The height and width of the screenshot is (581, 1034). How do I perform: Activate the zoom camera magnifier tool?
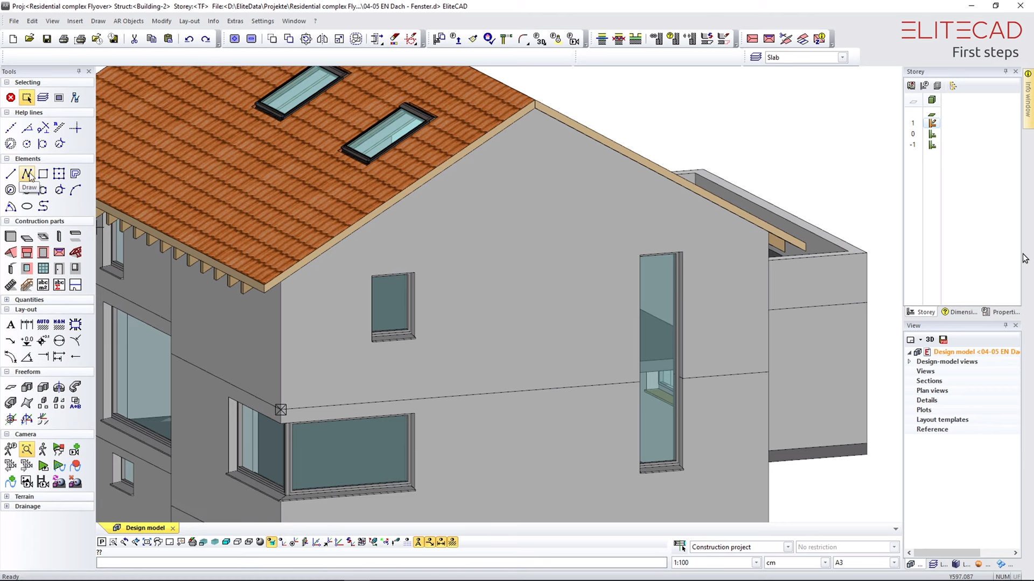pyautogui.click(x=26, y=449)
